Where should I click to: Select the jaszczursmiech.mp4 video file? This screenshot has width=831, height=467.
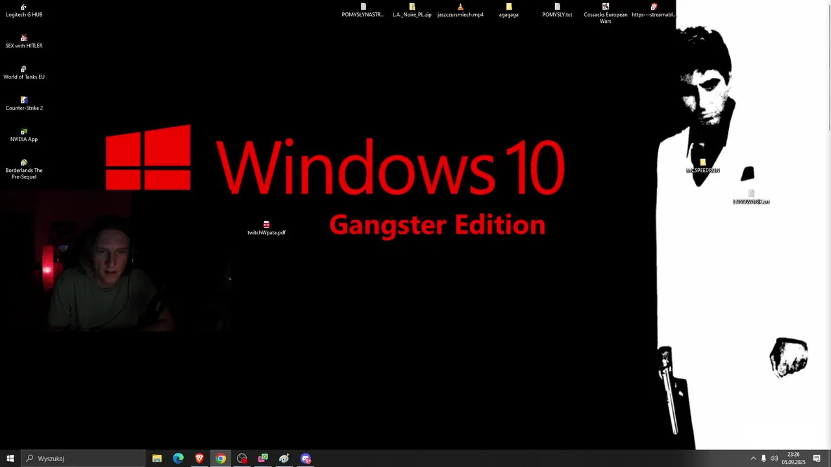click(x=460, y=10)
